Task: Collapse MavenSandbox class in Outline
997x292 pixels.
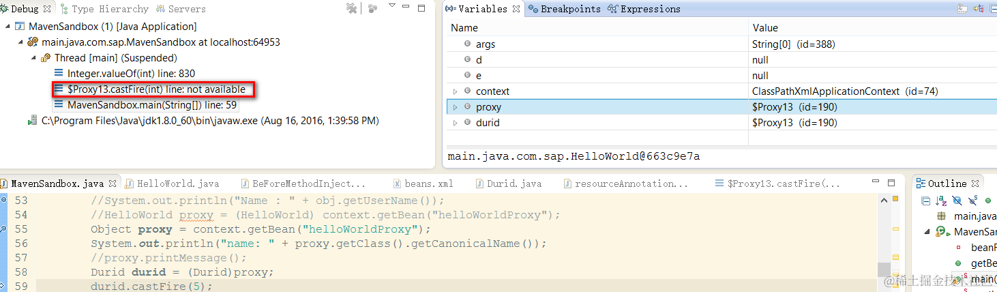Action: click(927, 232)
